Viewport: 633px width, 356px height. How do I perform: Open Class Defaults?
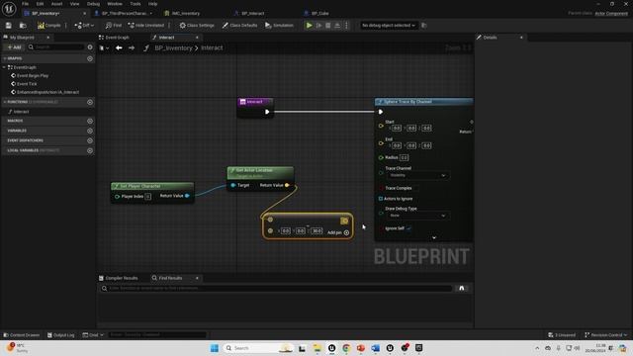point(239,25)
